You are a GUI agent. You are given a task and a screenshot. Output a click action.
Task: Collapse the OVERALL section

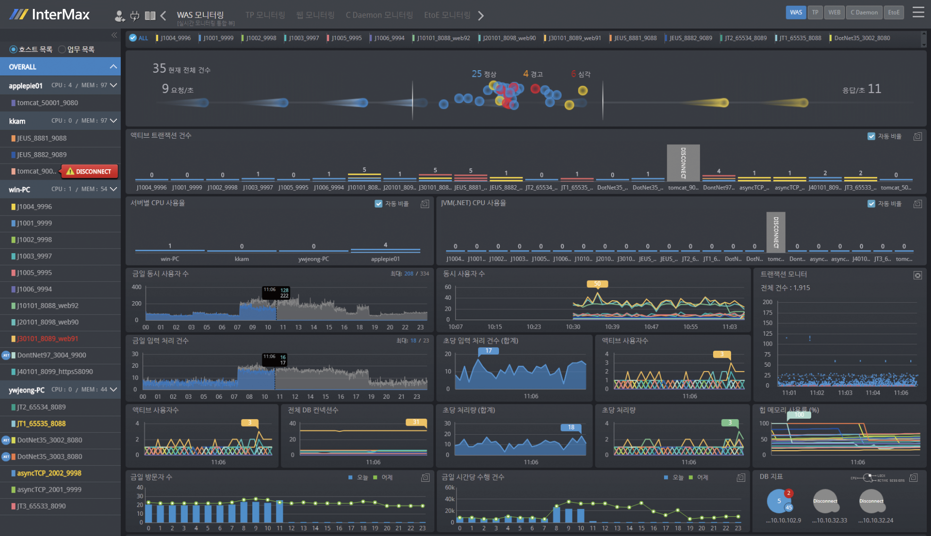[x=113, y=67]
